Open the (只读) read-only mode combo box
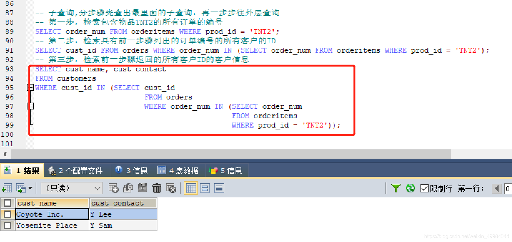This screenshot has width=512, height=242. click(x=72, y=188)
